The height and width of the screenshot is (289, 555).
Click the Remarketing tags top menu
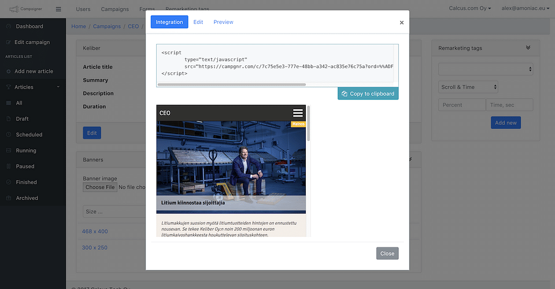(187, 9)
